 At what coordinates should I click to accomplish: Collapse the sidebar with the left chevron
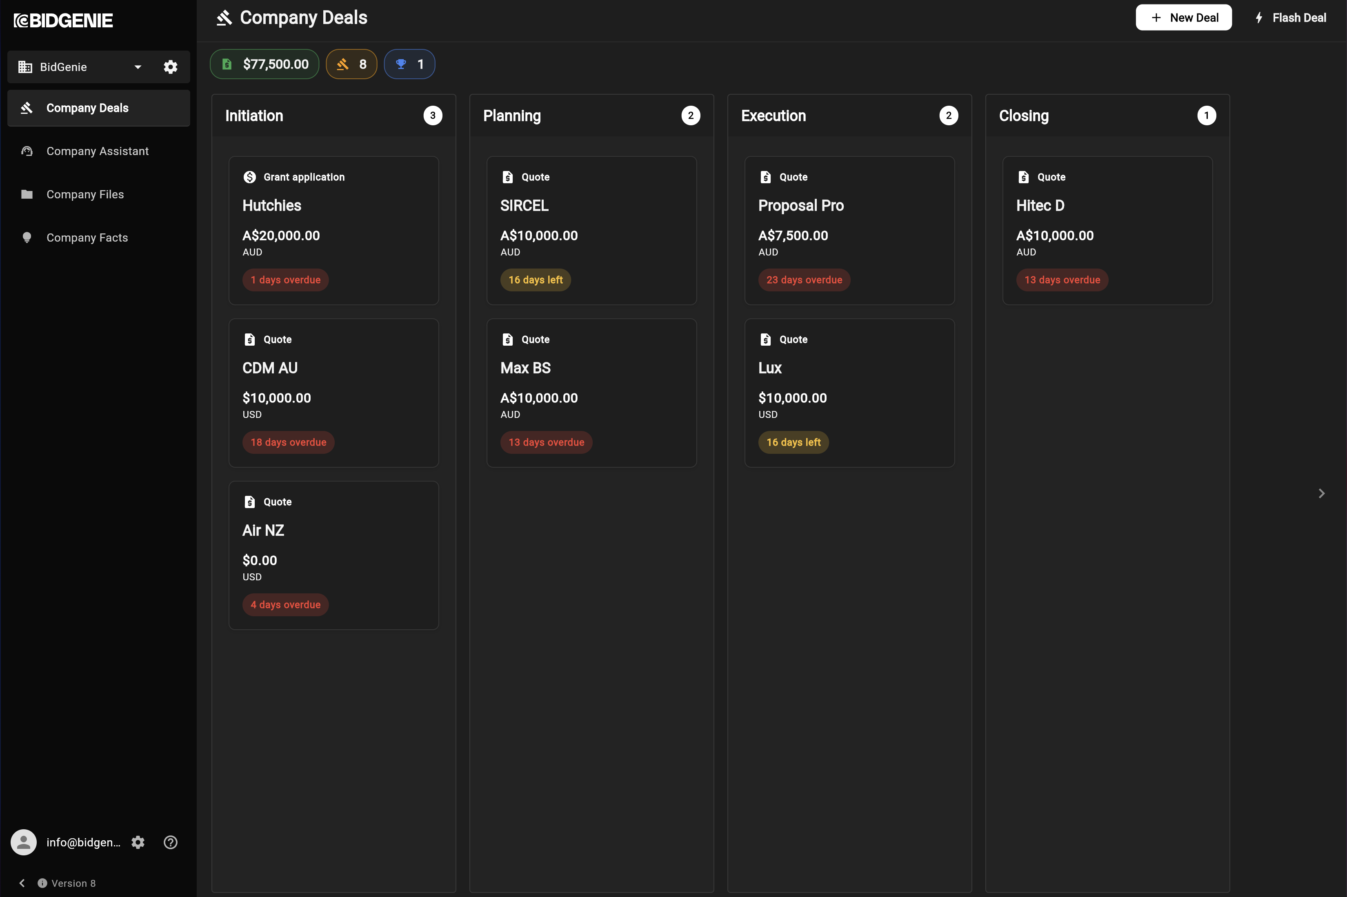pyautogui.click(x=22, y=883)
